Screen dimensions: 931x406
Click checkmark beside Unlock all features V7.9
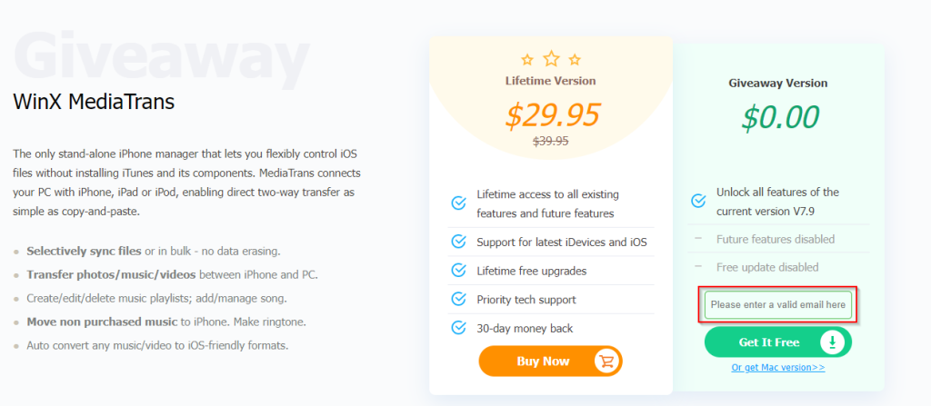click(698, 201)
